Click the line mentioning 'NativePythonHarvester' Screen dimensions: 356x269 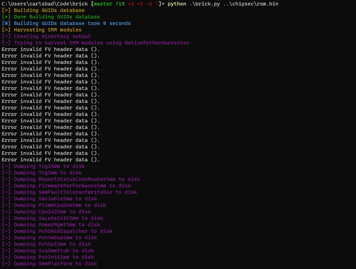(95, 43)
